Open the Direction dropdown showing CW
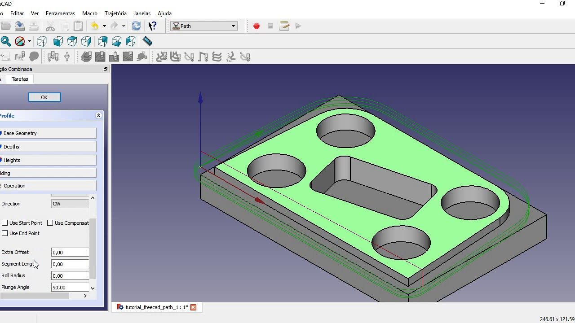575x323 pixels. click(x=70, y=204)
